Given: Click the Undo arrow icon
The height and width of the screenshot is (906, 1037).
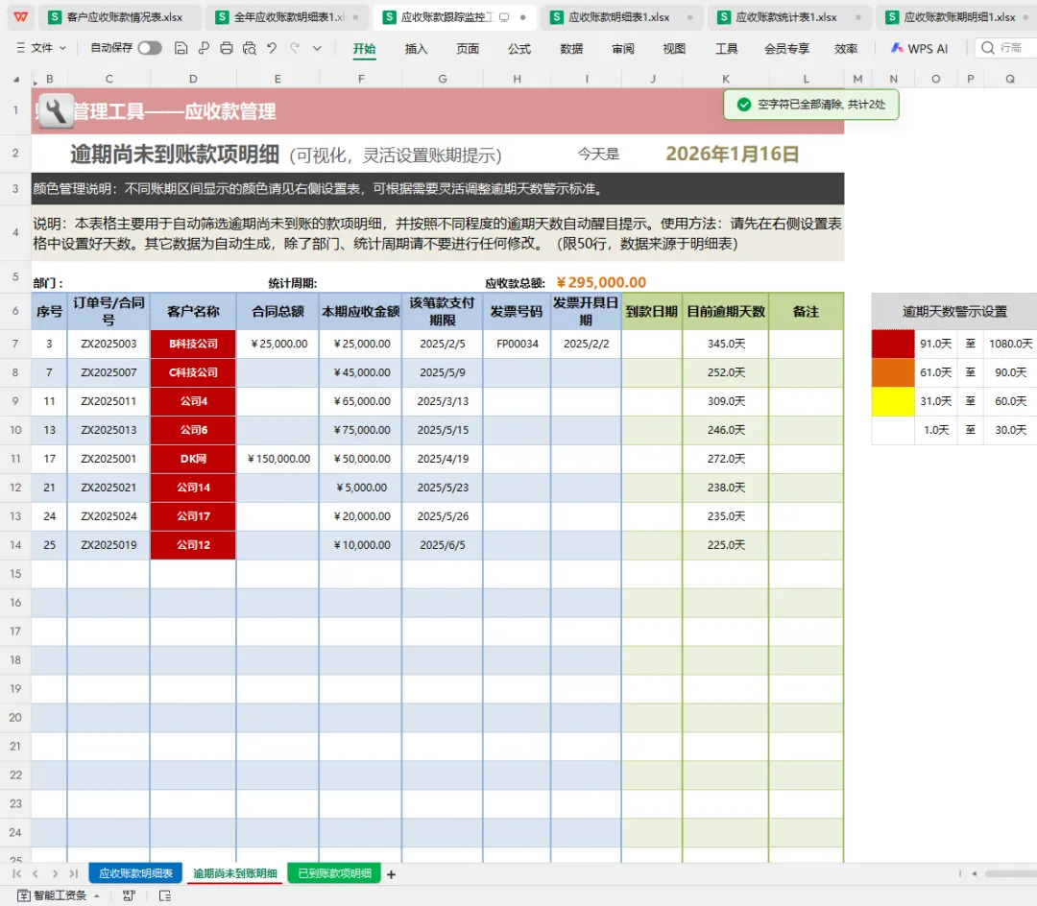Looking at the screenshot, I should [x=272, y=48].
